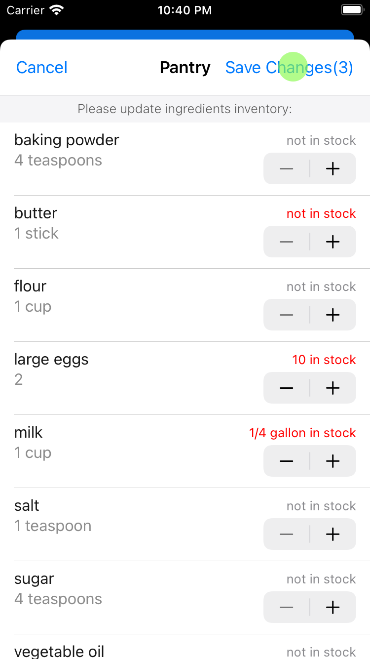Screen dimensions: 370x659
Task: Reduce milk stock using minus button
Action: tap(287, 461)
